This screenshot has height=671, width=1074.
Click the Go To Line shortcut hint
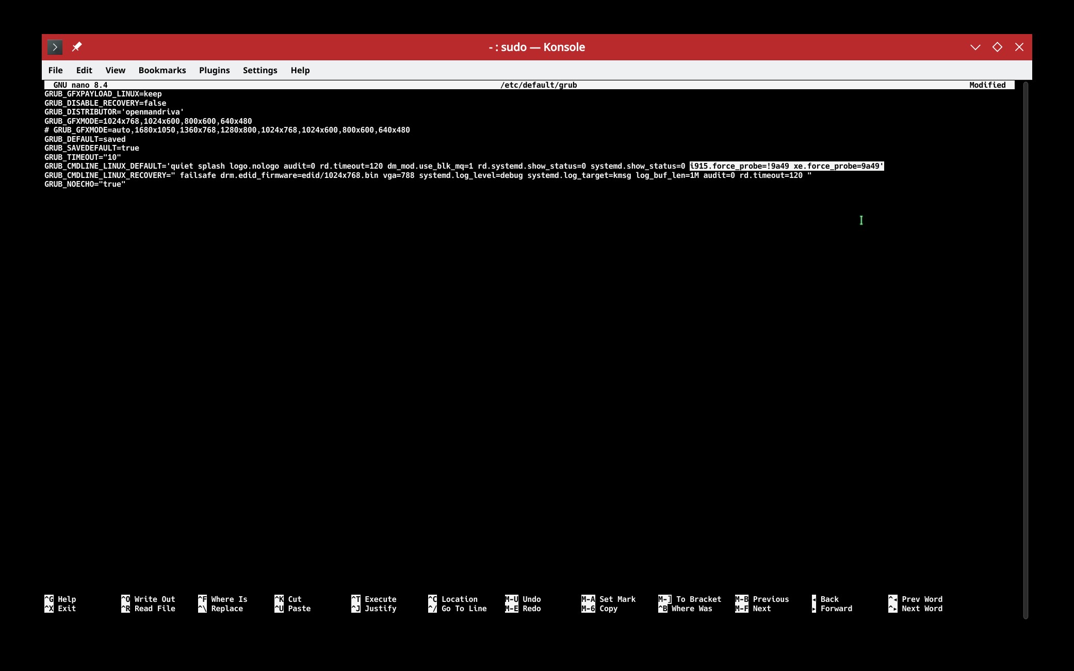(x=458, y=609)
